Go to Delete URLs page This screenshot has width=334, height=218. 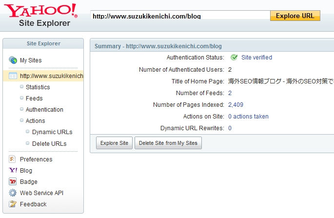(49, 144)
